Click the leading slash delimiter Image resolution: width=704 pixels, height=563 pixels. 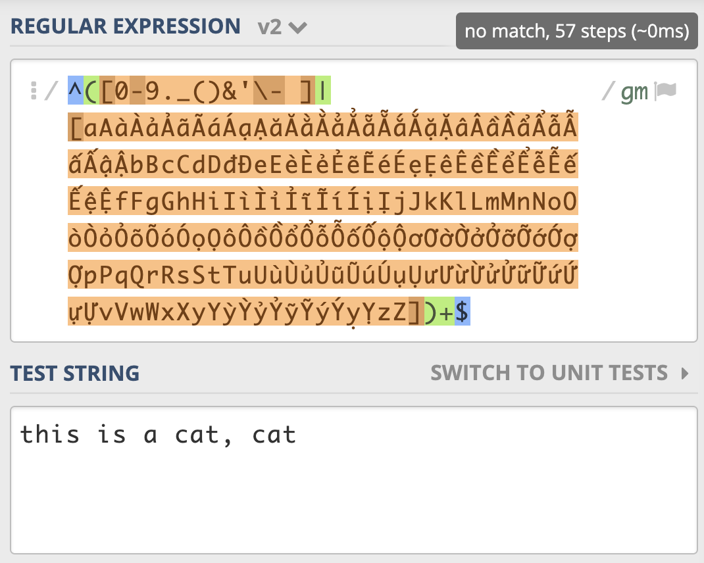click(51, 90)
